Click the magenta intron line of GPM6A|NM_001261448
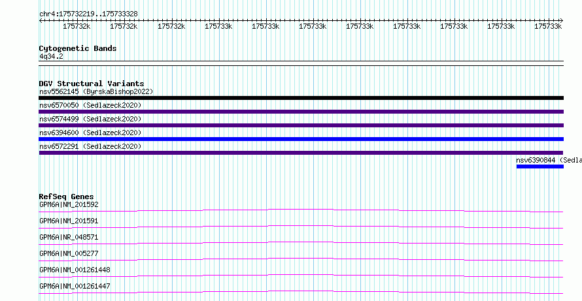 pos(301,275)
